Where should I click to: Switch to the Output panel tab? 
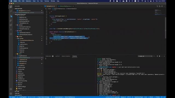58,56
